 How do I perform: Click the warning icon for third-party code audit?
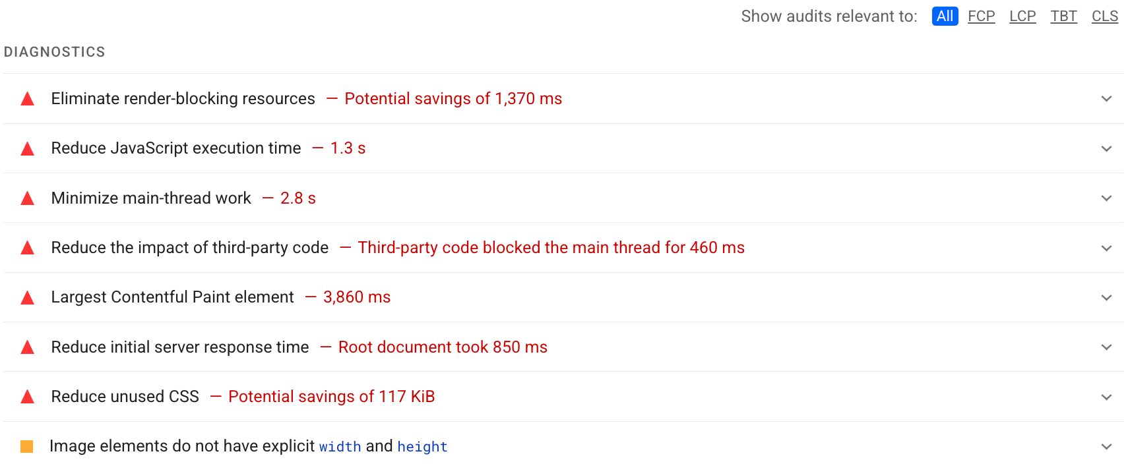click(27, 248)
